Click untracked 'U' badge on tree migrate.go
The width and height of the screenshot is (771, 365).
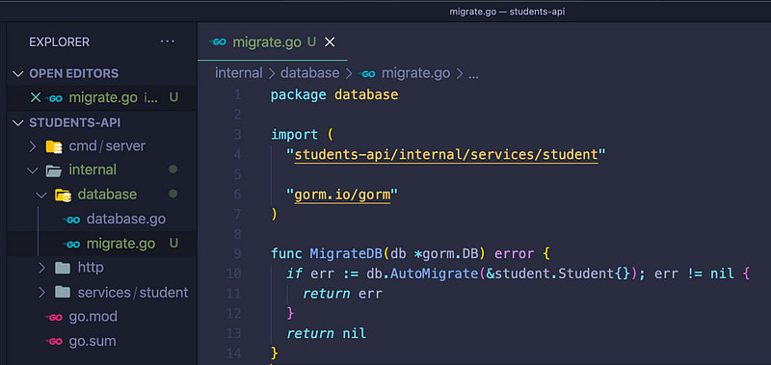[173, 244]
